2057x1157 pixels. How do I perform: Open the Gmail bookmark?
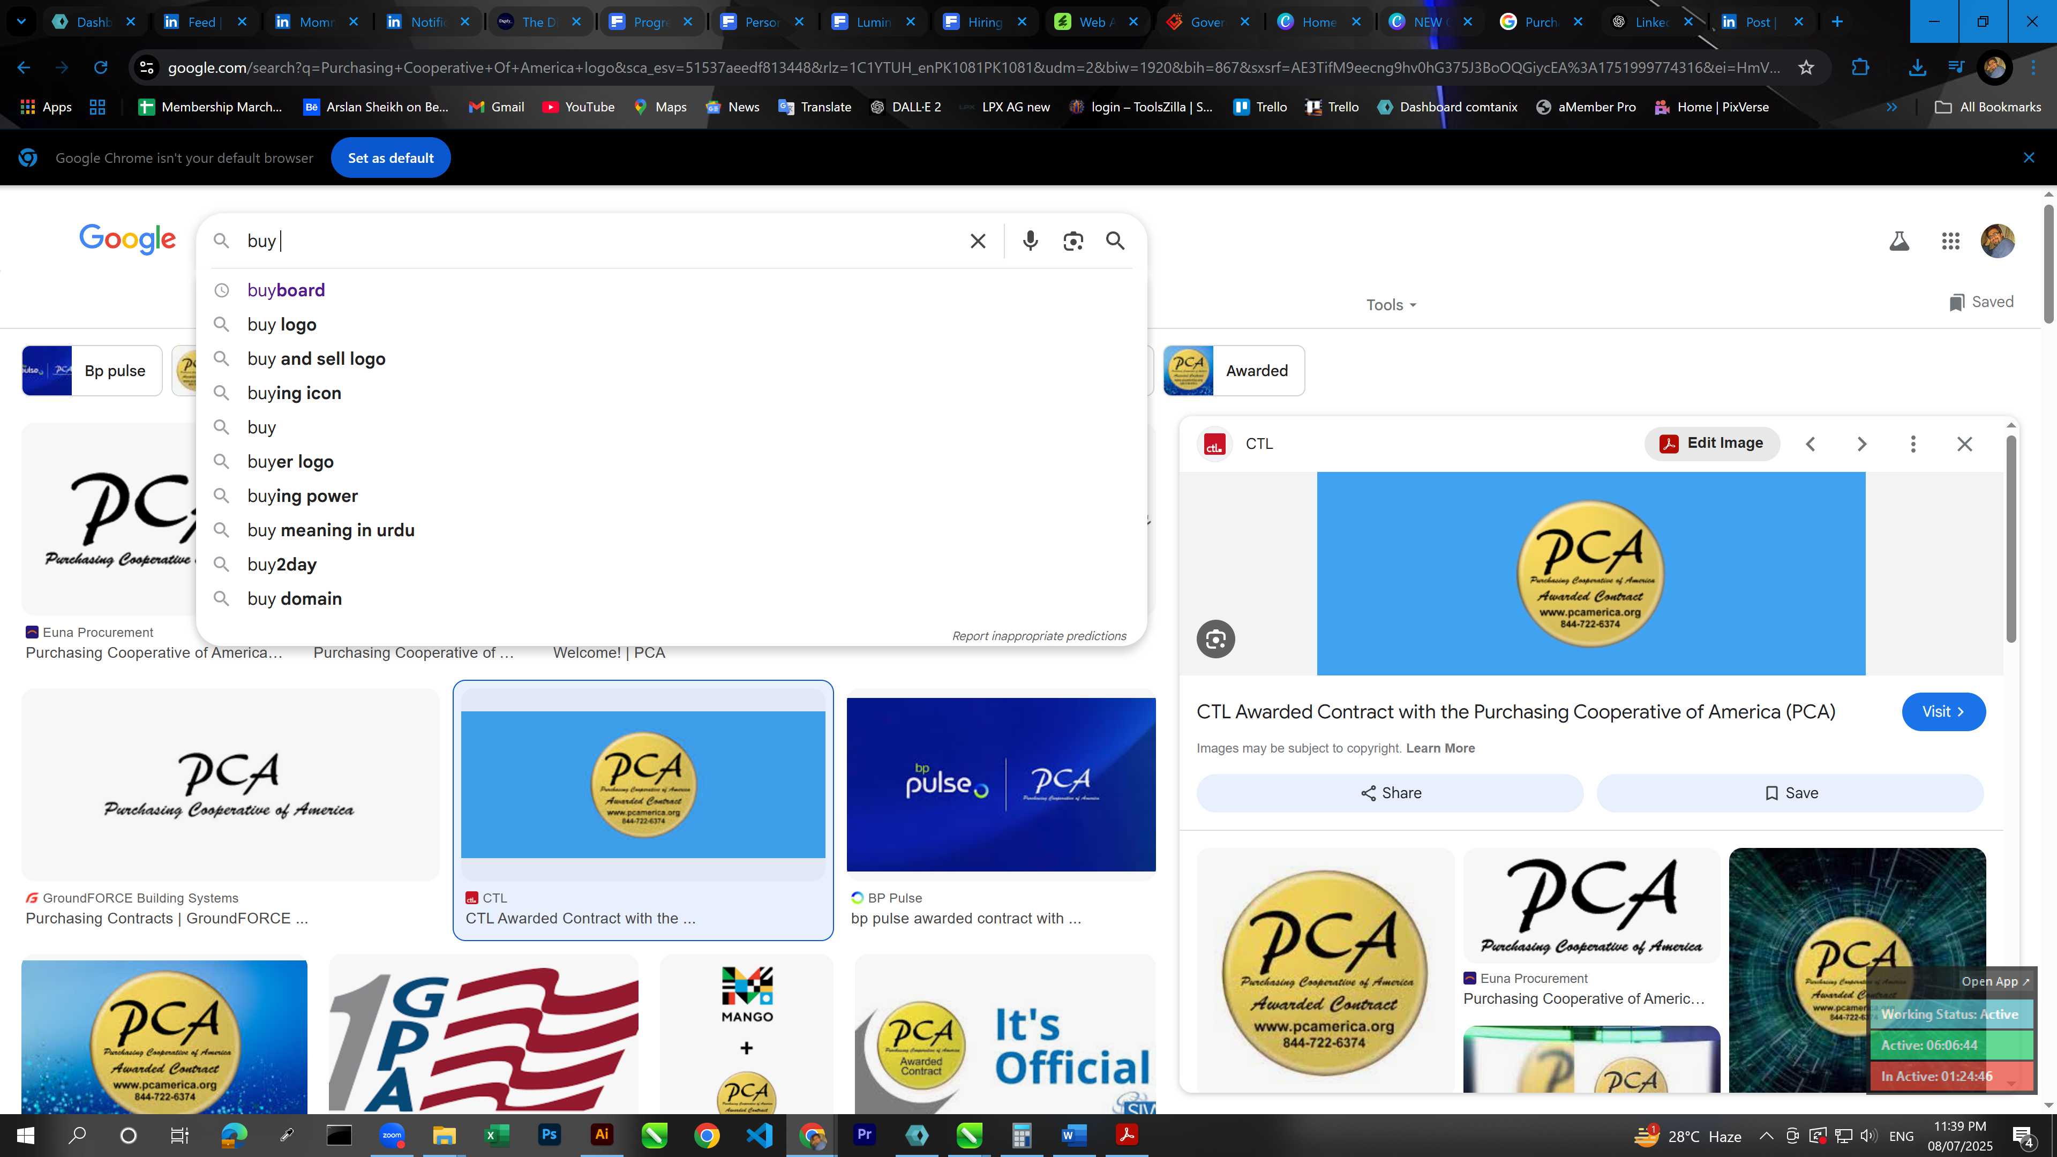(496, 107)
